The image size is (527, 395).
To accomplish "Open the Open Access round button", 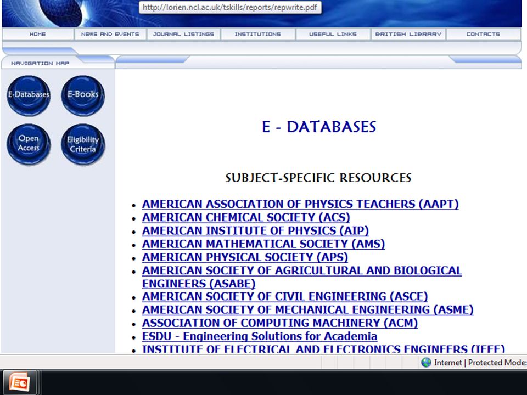I will tap(29, 144).
